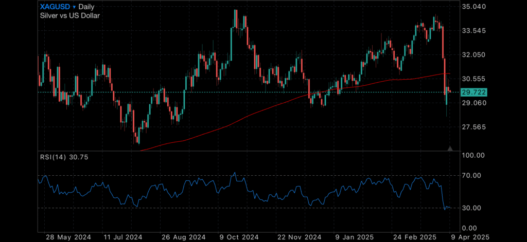Click the RSI(14) 30.75 indicator label
Viewport: 527px width, 242px height.
[64, 157]
